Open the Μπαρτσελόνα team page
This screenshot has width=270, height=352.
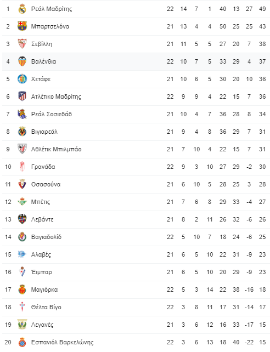coord(50,26)
